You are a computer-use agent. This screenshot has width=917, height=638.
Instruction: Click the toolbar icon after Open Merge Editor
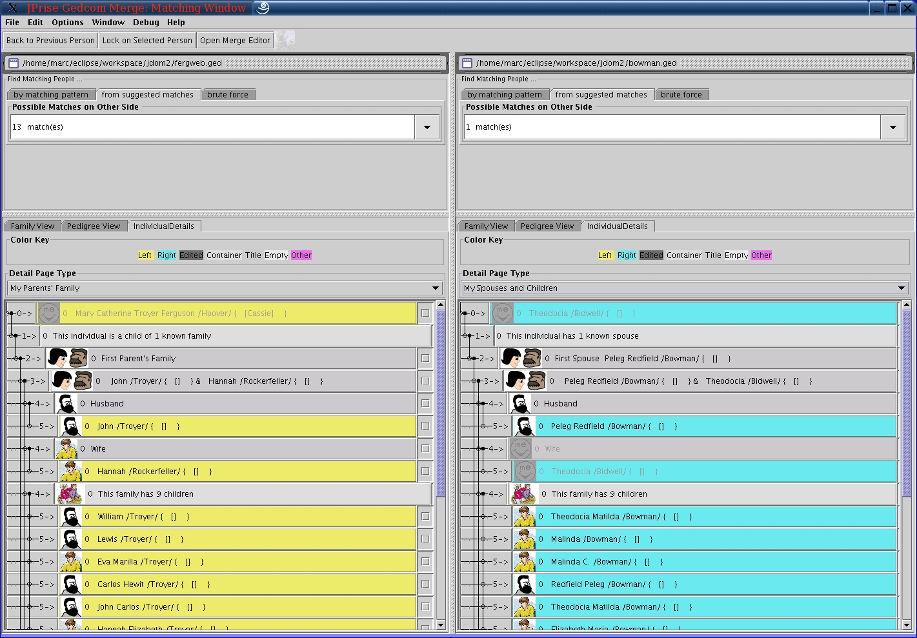point(285,40)
